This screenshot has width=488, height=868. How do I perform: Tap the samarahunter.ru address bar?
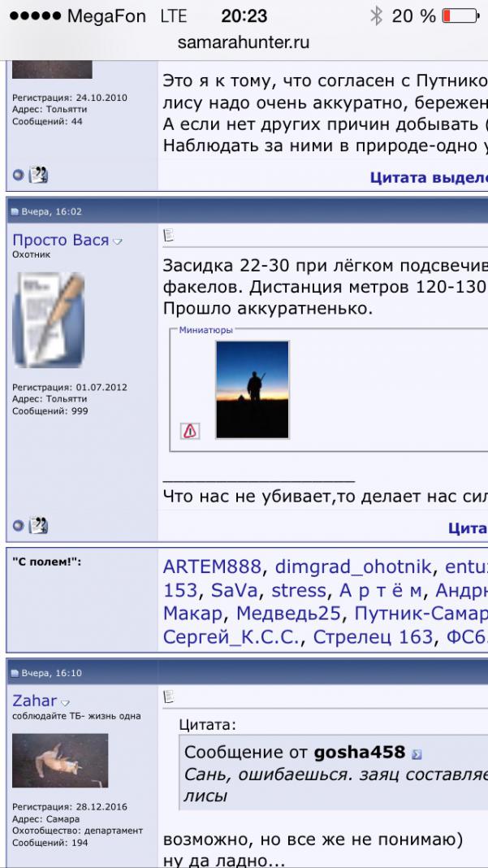coord(244,42)
